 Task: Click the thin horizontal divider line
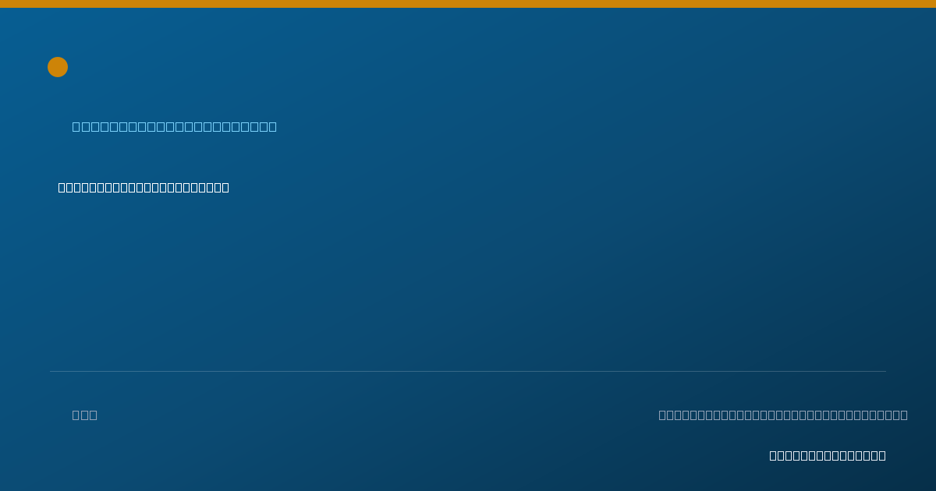(x=468, y=371)
